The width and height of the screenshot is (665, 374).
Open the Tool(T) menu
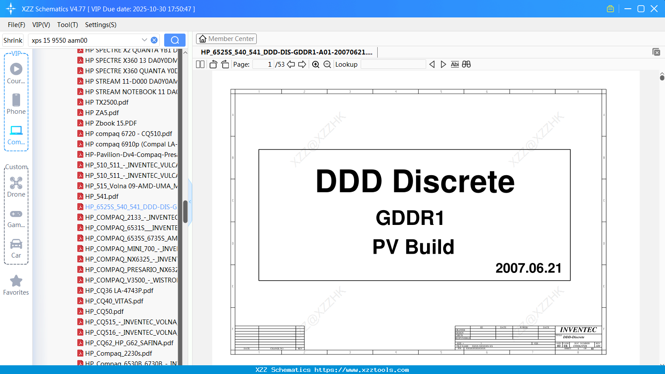(x=68, y=25)
